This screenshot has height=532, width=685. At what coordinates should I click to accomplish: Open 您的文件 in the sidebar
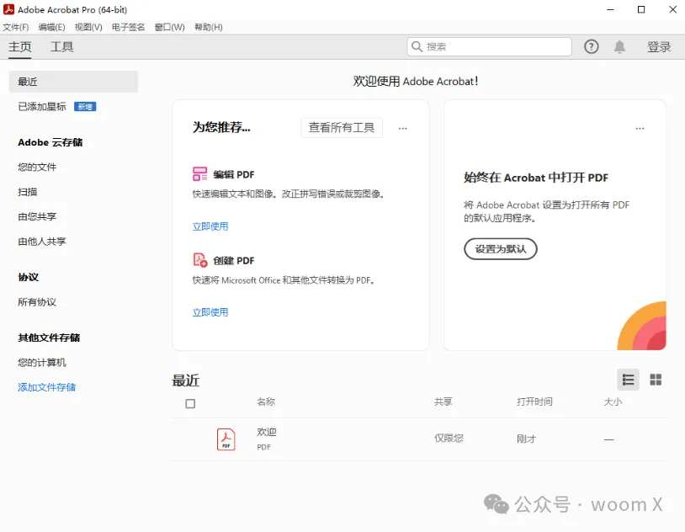pyautogui.click(x=37, y=167)
